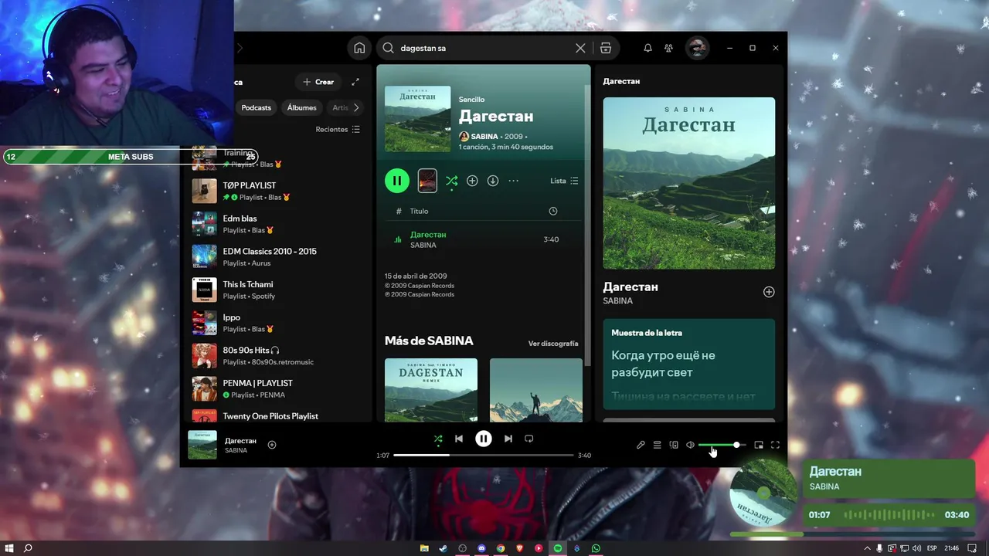This screenshot has width=989, height=556.
Task: Click the Título column header
Action: point(419,211)
